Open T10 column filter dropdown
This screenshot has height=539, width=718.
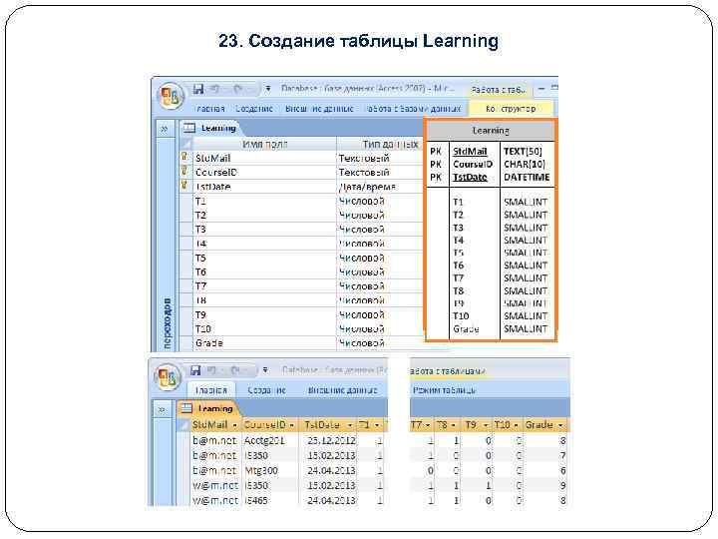coord(516,426)
